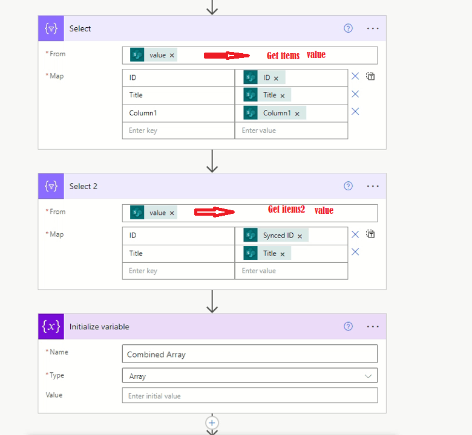Viewport: 472px width, 435px height.
Task: Remove the ID token in Select map
Action: click(x=276, y=79)
